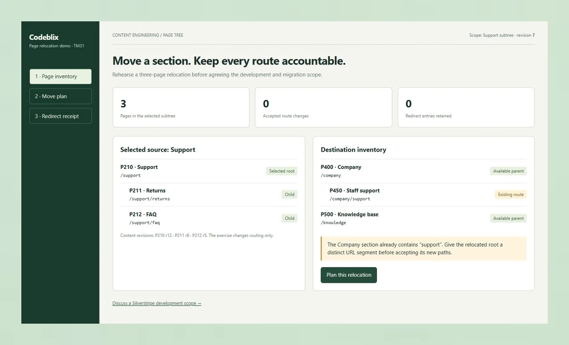Click the Plan this relocation button
The height and width of the screenshot is (345, 569).
(349, 275)
